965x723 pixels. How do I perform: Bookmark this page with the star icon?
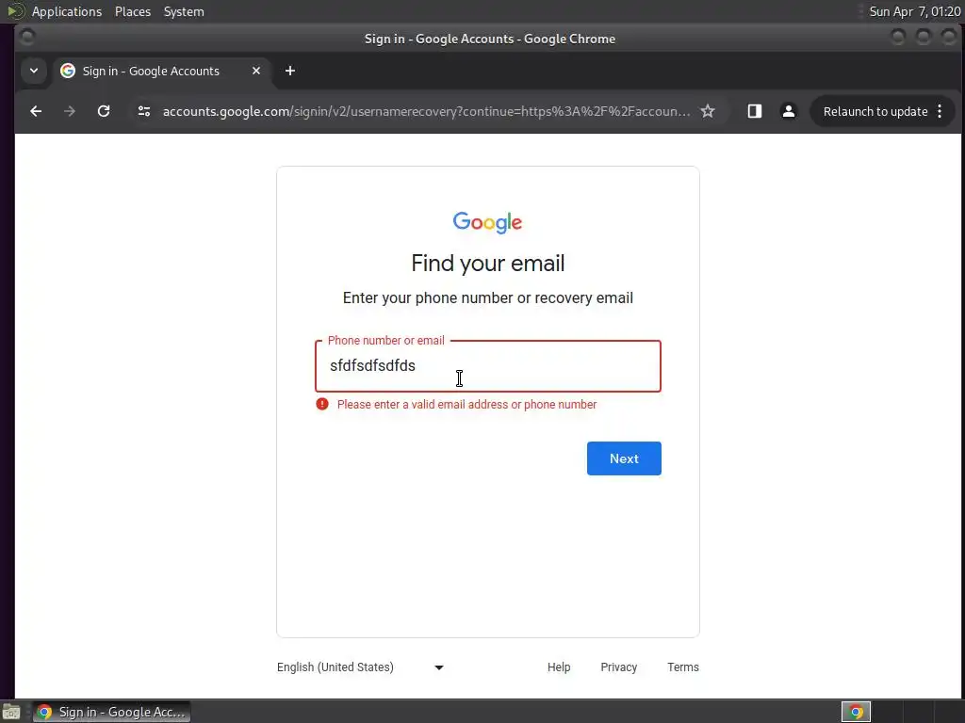coord(708,111)
